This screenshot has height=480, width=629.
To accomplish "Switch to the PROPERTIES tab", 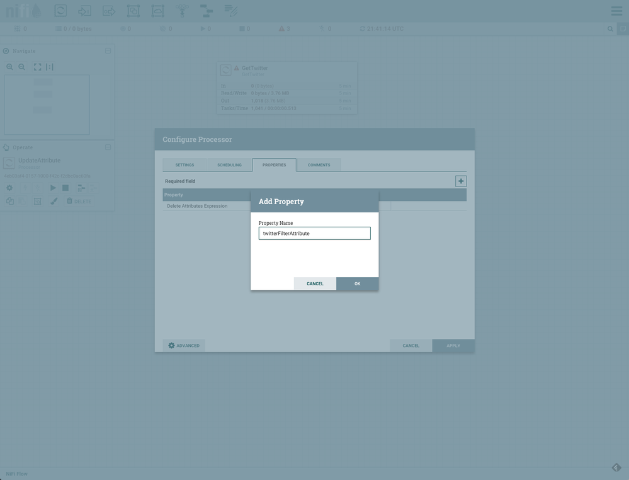I will 275,165.
